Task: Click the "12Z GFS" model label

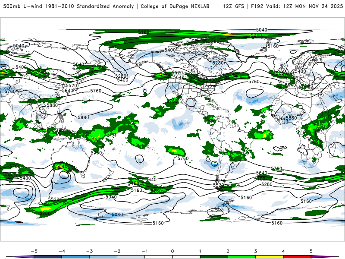Action: pyautogui.click(x=233, y=6)
